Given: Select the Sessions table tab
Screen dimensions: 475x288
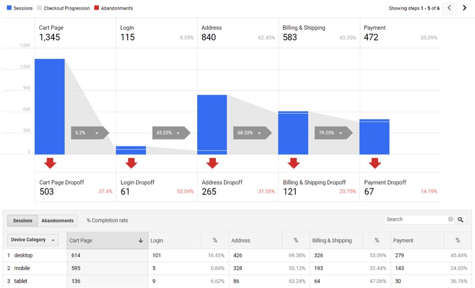Looking at the screenshot, I should 22,220.
